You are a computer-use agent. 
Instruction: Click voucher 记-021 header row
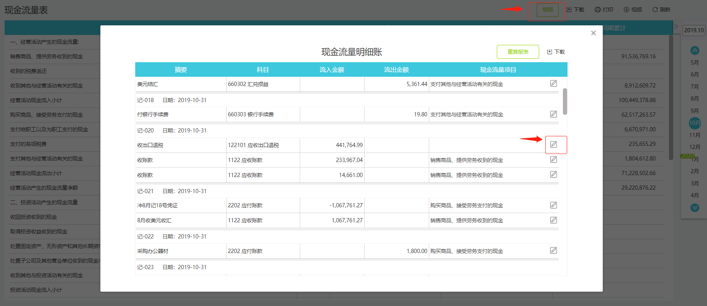pos(347,191)
